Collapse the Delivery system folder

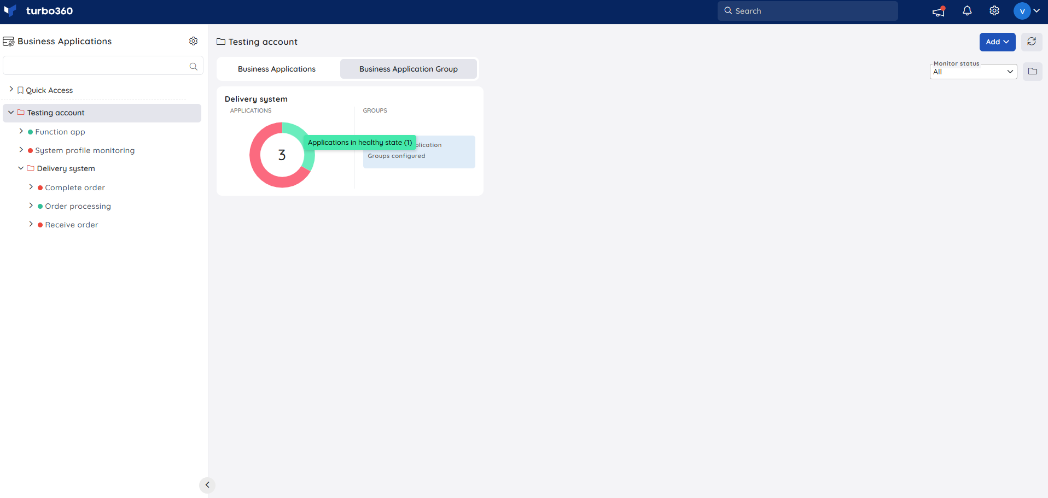[x=21, y=168]
